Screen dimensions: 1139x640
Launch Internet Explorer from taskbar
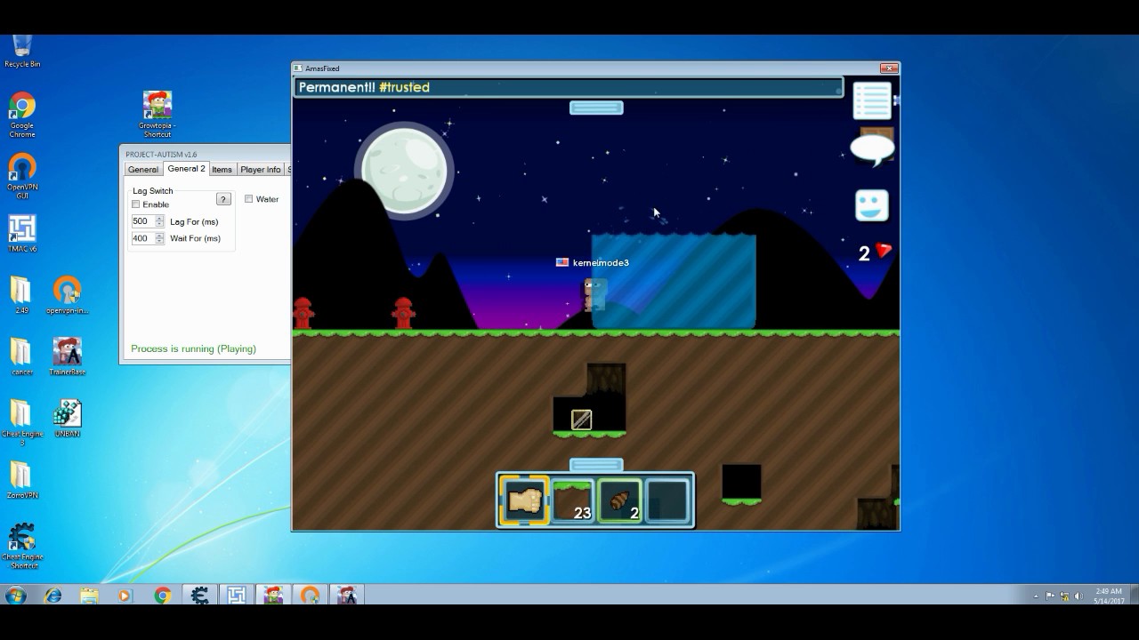coord(53,596)
